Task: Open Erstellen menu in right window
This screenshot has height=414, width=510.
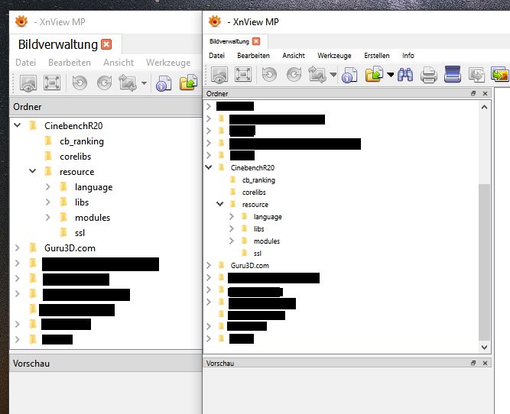Action: coord(377,56)
